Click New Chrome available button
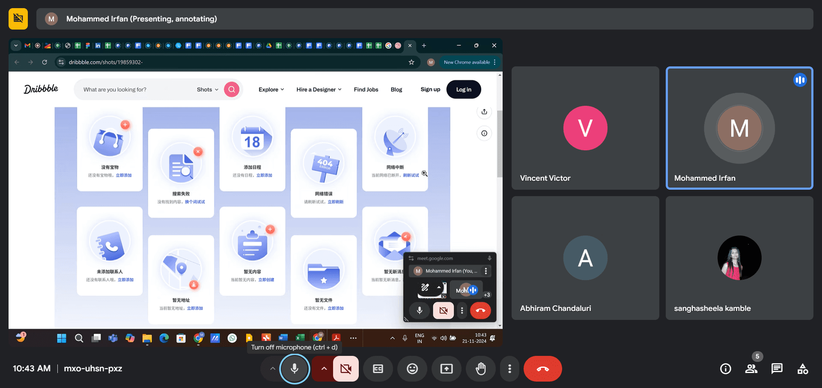The height and width of the screenshot is (388, 822). pyautogui.click(x=467, y=62)
